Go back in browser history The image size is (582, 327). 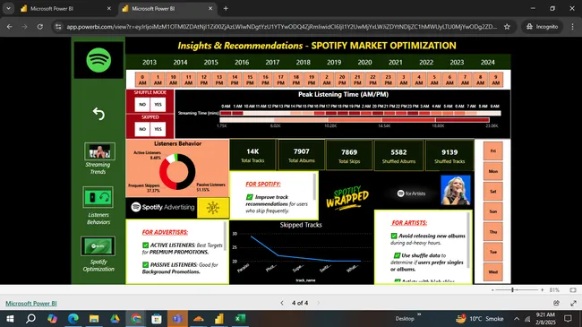point(10,26)
